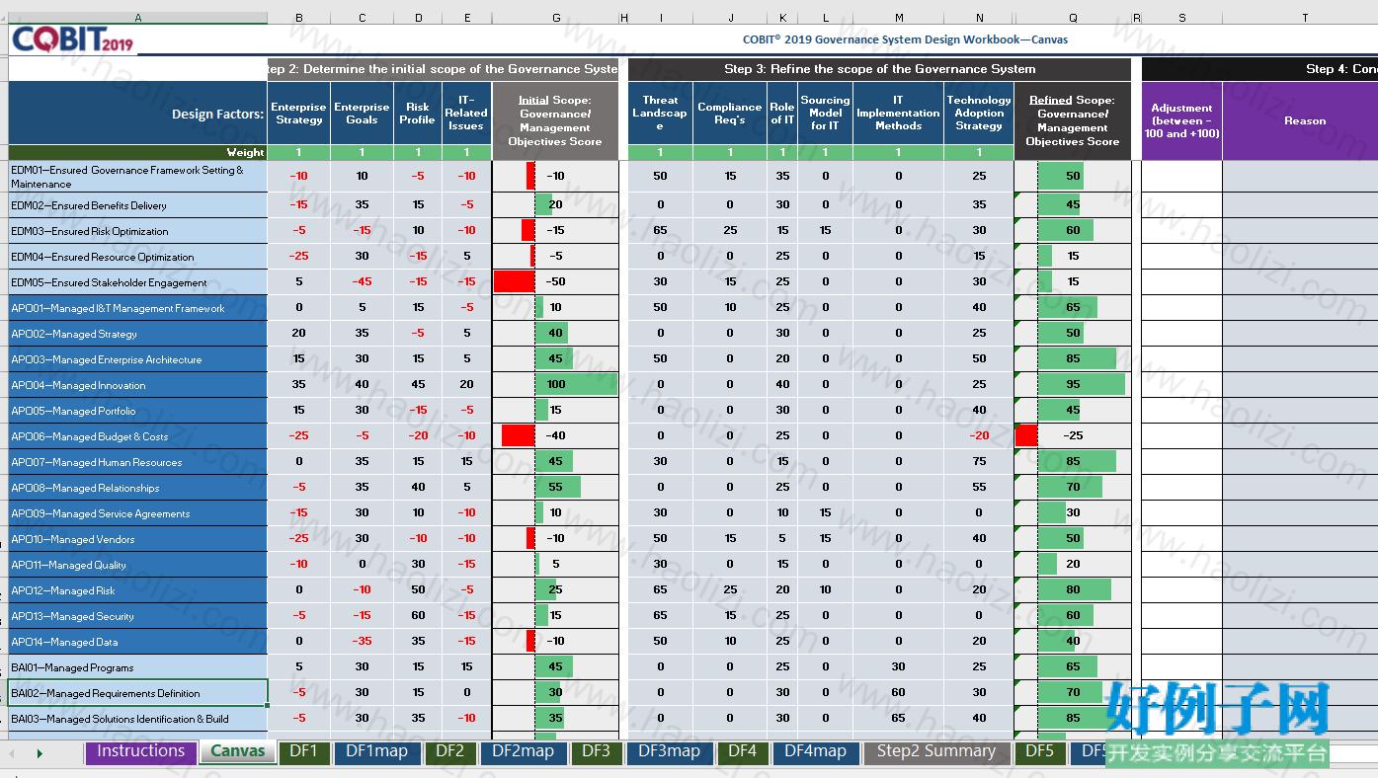Switch to the Canvas sheet tab
The height and width of the screenshot is (778, 1378).
pyautogui.click(x=238, y=751)
